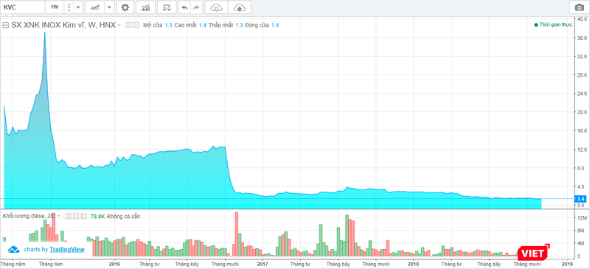This screenshot has height=269, width=590.
Task: Toggle visibility eye of KVC series
Action: pyautogui.click(x=128, y=25)
